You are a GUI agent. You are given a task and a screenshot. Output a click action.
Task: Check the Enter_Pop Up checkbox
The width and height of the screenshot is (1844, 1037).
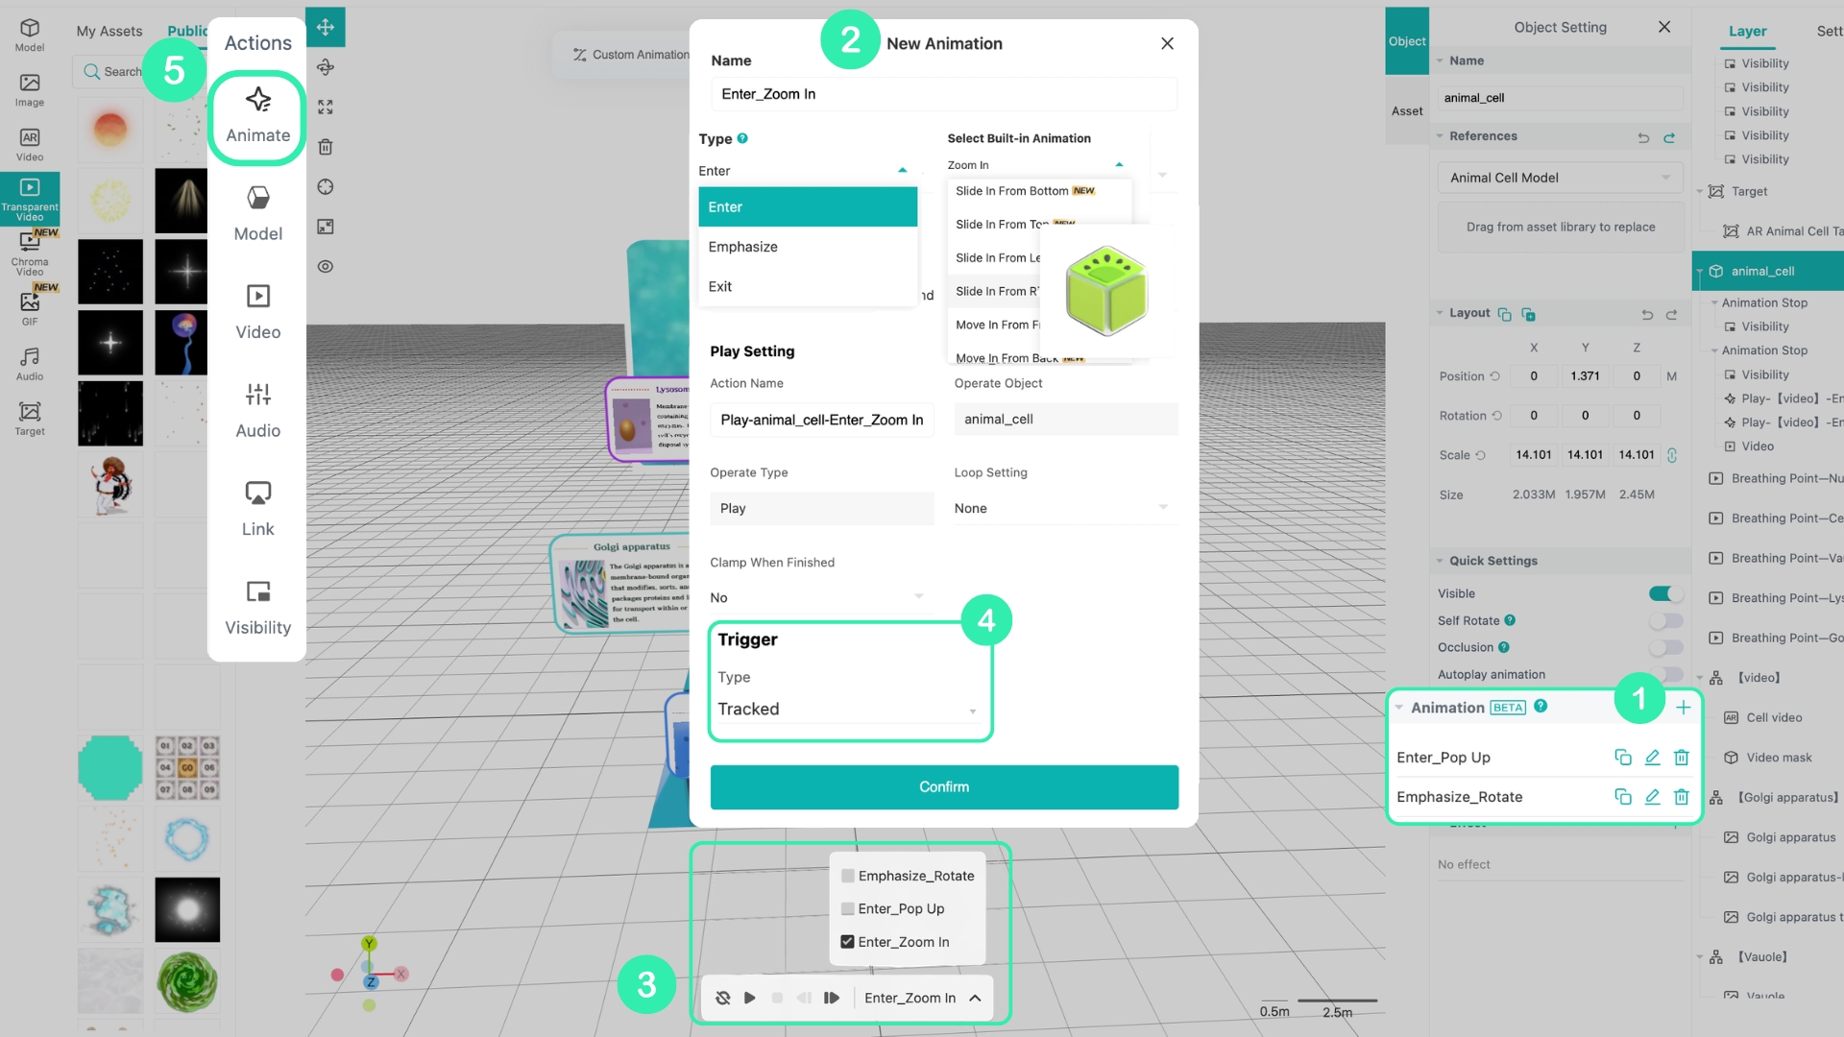(x=848, y=908)
